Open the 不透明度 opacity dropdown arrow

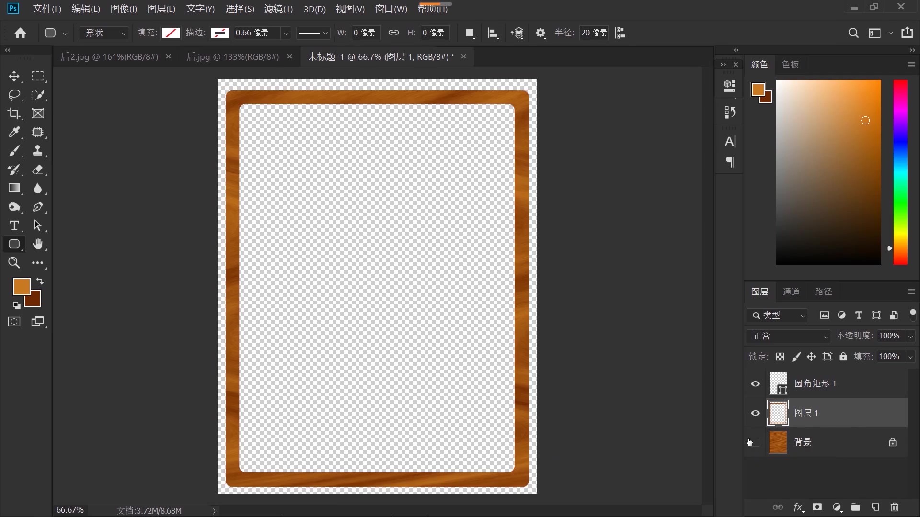click(x=910, y=336)
